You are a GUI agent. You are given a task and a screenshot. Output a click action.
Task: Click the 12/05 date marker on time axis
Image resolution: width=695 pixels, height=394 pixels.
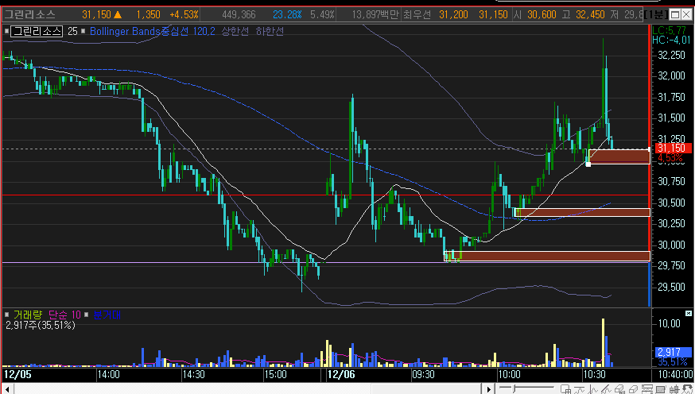(x=17, y=374)
